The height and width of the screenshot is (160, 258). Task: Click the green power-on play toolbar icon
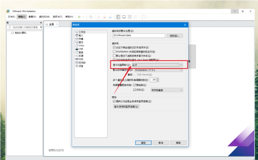(x=79, y=17)
